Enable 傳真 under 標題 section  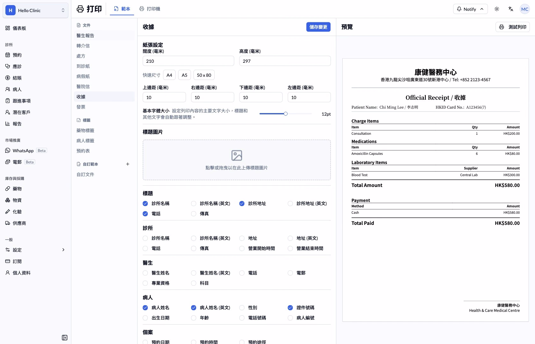click(x=194, y=213)
